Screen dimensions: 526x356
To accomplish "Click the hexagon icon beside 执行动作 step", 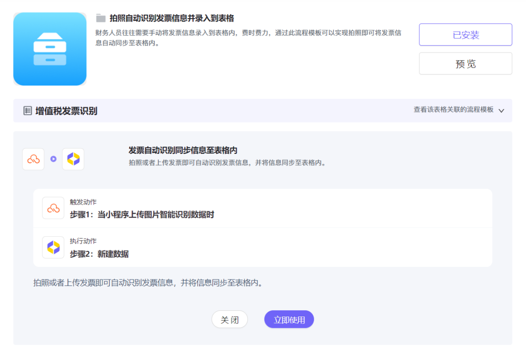I will 53,247.
